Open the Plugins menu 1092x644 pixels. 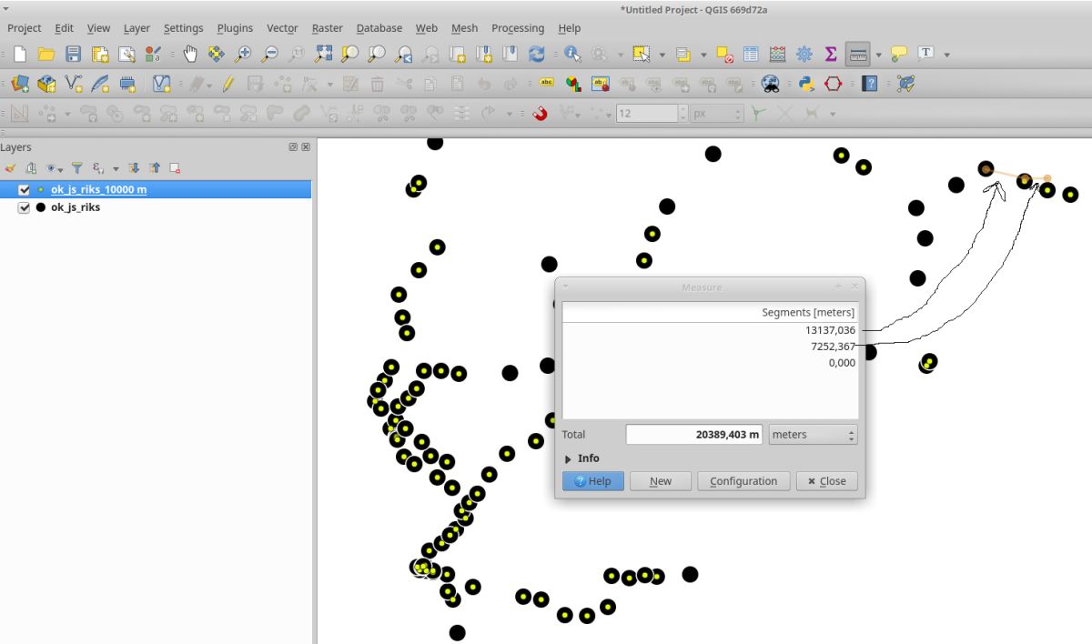[235, 28]
